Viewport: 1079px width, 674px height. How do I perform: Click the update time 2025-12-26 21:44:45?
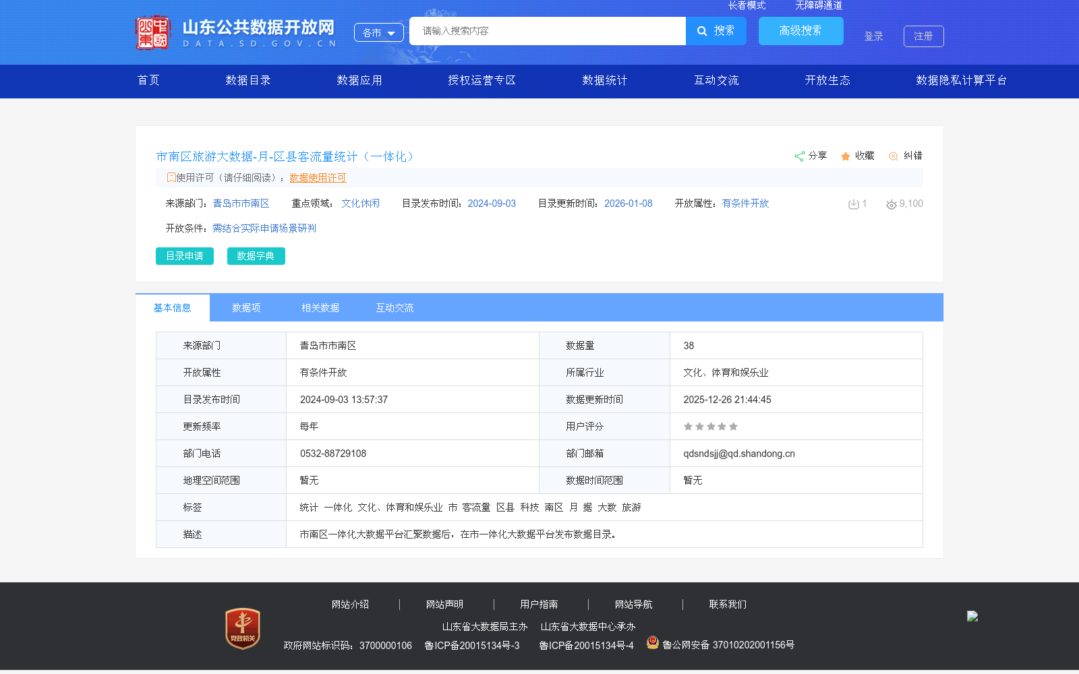click(727, 400)
